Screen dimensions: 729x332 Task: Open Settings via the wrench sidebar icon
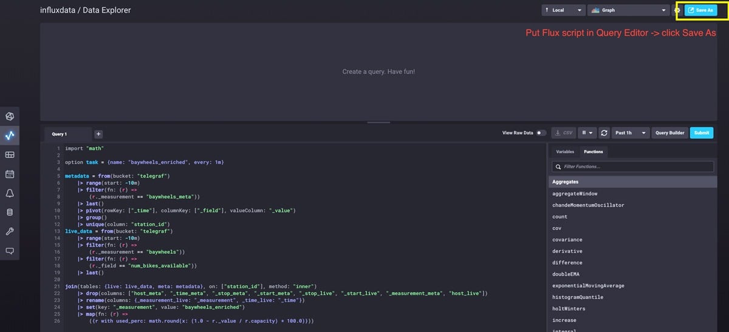[x=10, y=231]
